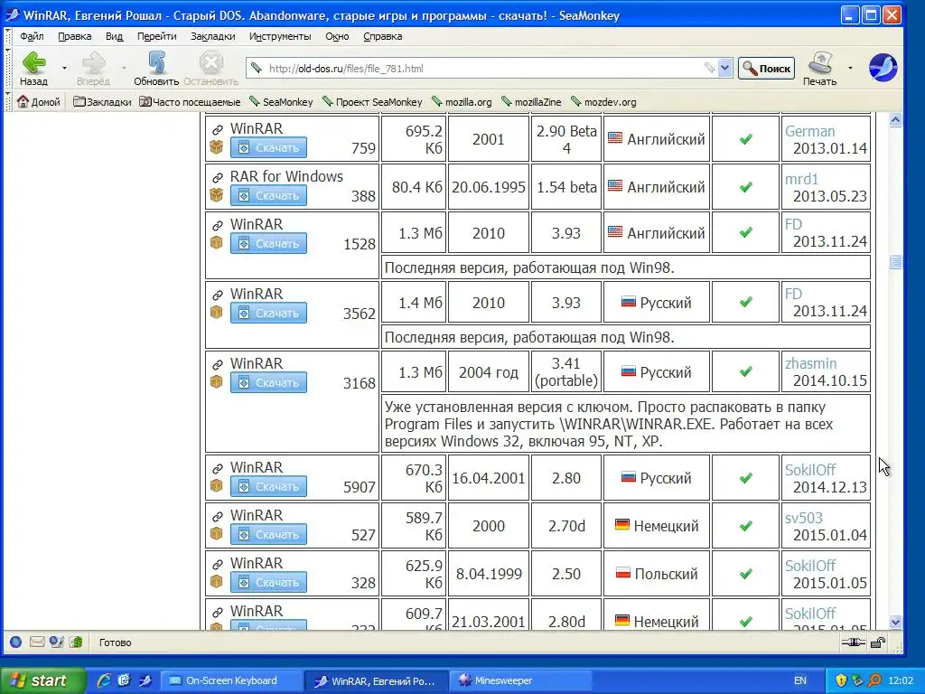Click security padlock icon in status bar

pyautogui.click(x=878, y=642)
